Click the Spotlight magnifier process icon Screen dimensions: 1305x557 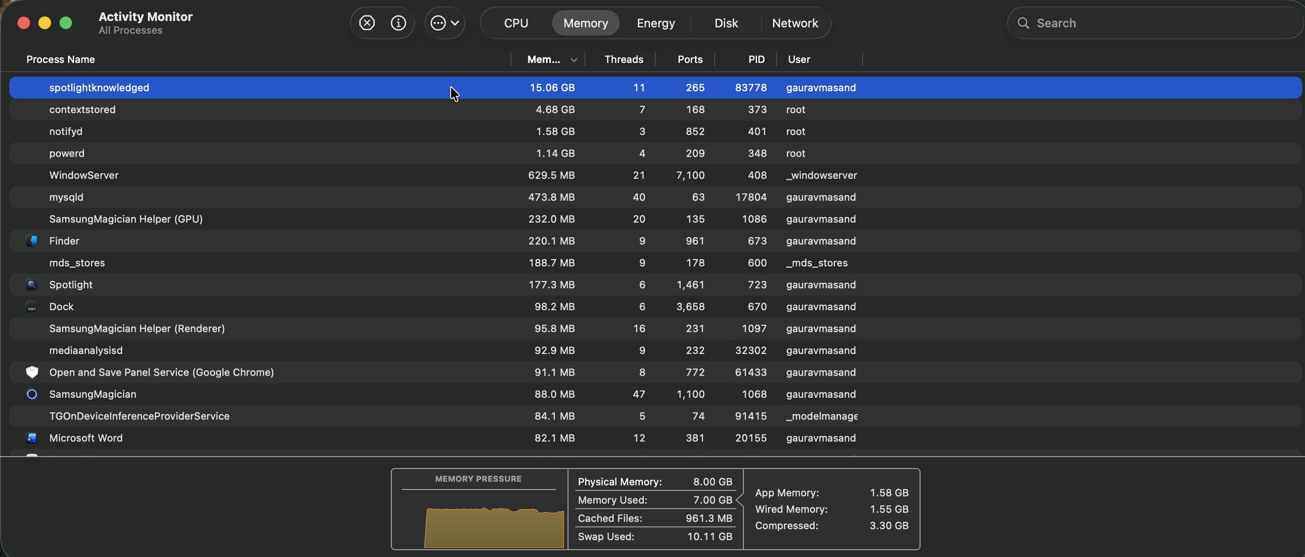pos(32,285)
